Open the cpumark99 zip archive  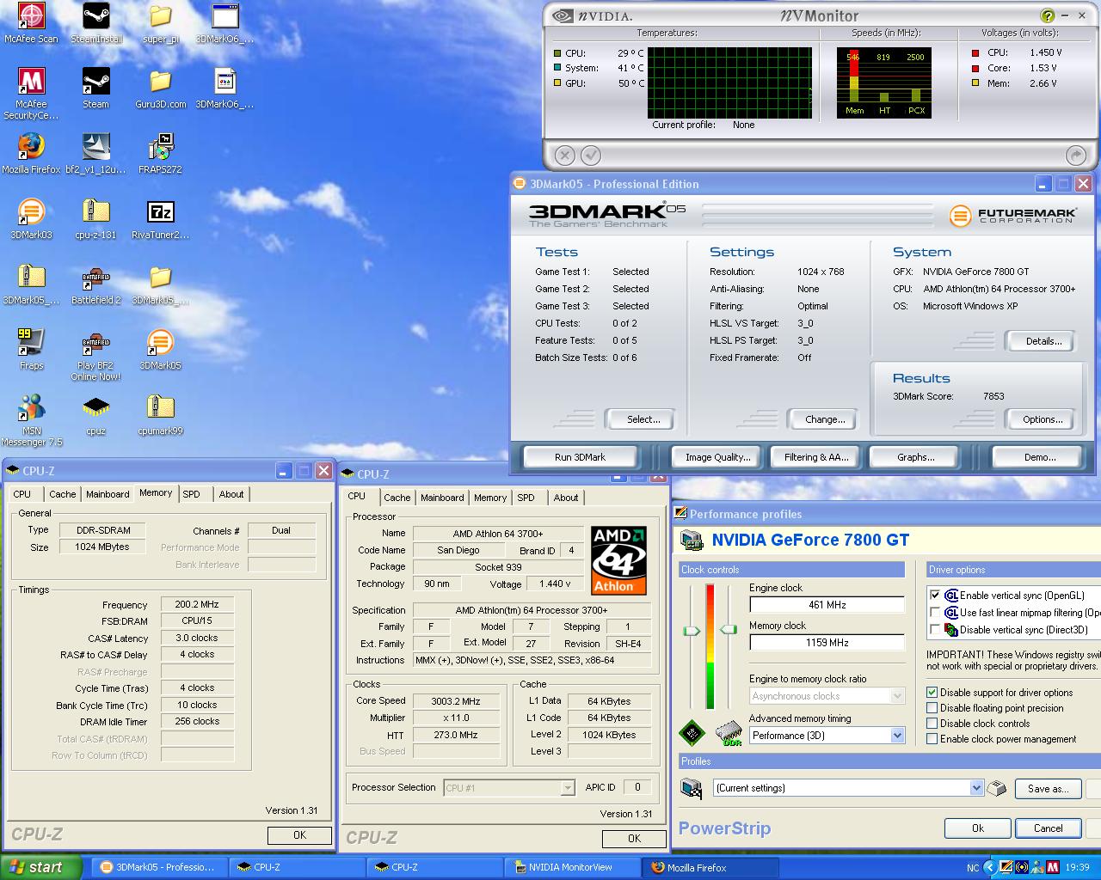click(x=160, y=415)
